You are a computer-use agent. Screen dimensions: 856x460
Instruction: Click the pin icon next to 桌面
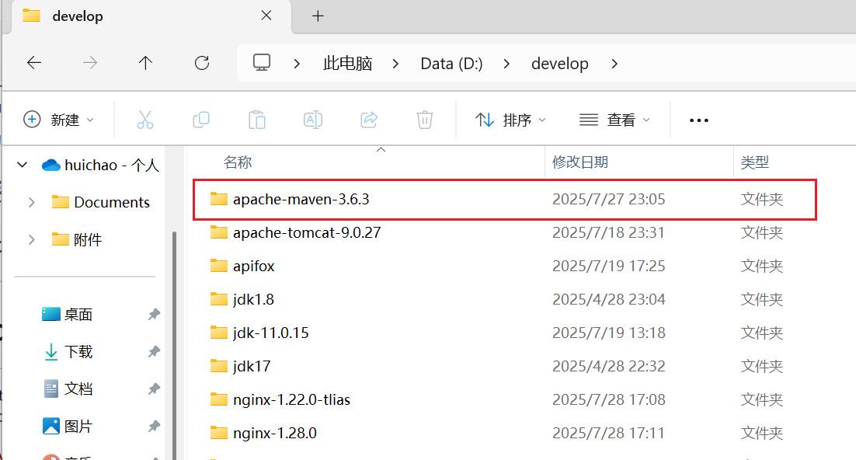pyautogui.click(x=154, y=315)
